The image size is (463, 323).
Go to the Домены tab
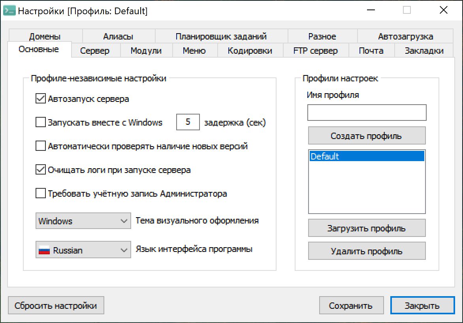pos(45,37)
